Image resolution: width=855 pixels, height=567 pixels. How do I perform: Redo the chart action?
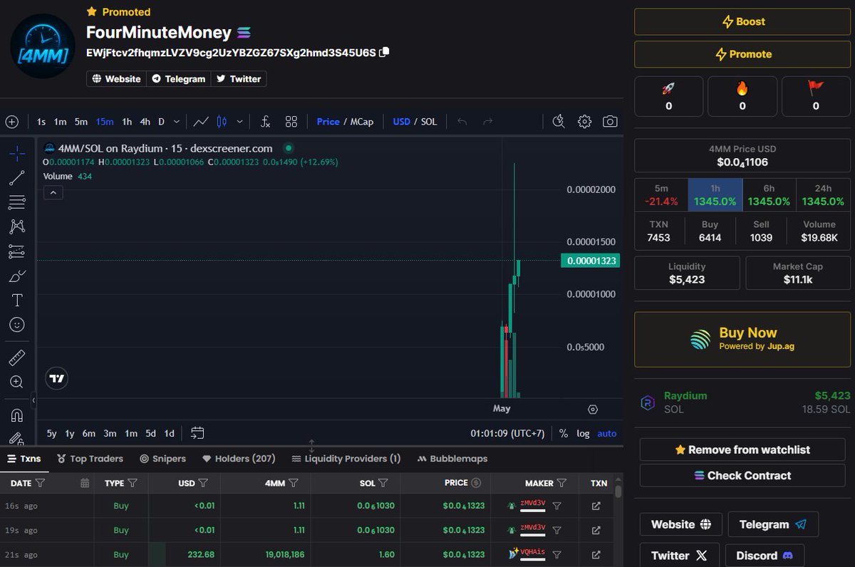point(488,122)
